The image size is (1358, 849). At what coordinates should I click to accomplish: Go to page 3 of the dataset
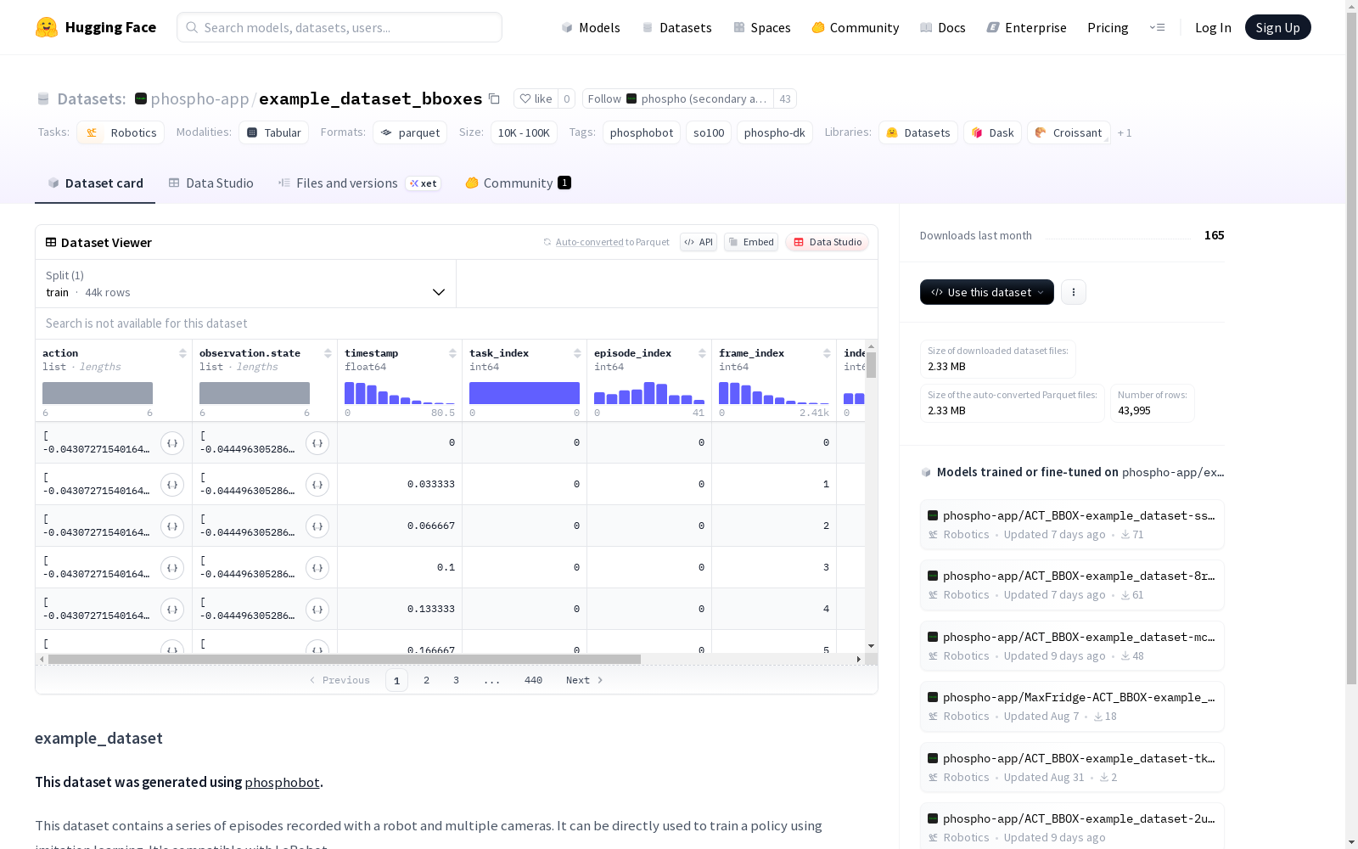(x=456, y=680)
